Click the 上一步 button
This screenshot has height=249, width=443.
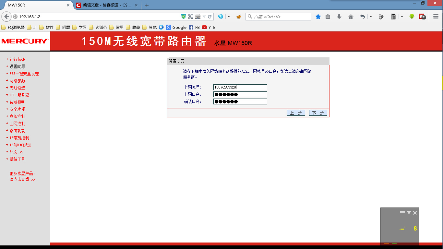pos(296,113)
